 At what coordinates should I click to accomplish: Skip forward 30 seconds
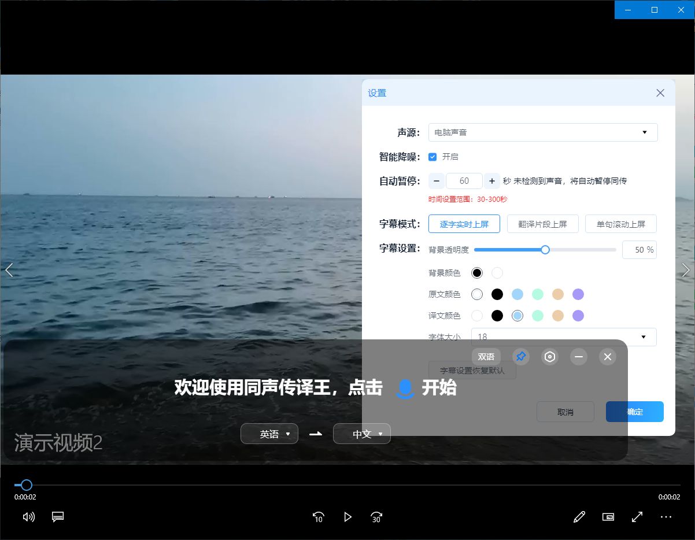point(377,517)
